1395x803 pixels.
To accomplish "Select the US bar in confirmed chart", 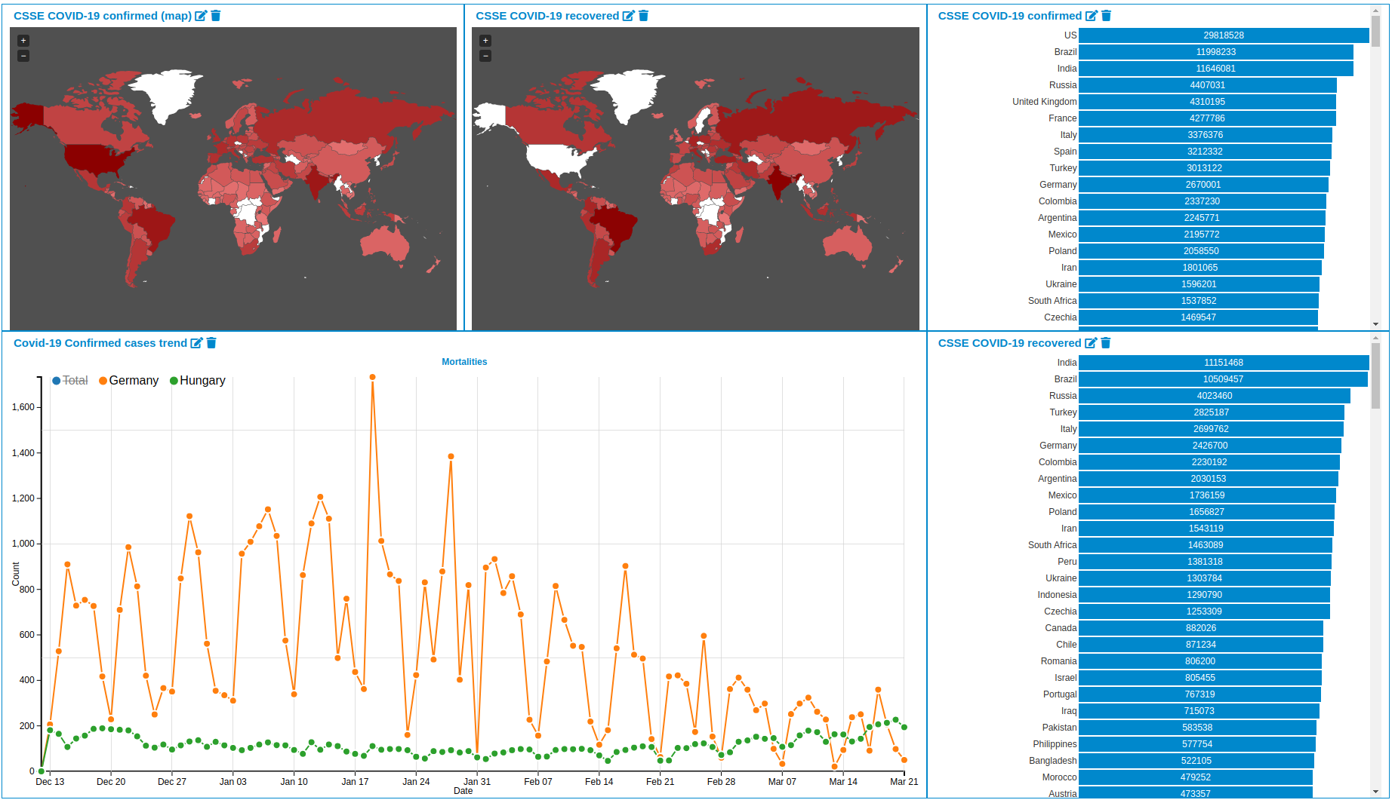I will click(1223, 35).
